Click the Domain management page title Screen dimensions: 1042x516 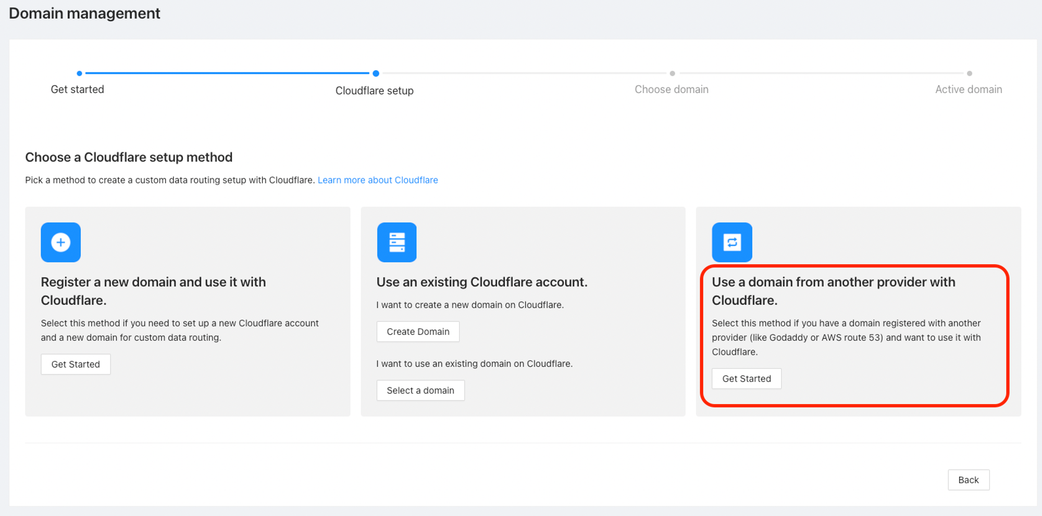click(x=84, y=13)
